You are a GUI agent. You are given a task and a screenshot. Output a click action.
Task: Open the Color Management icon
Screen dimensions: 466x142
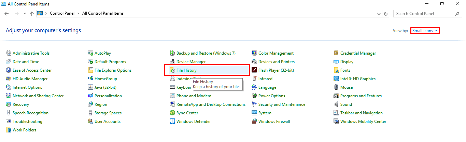coord(254,53)
